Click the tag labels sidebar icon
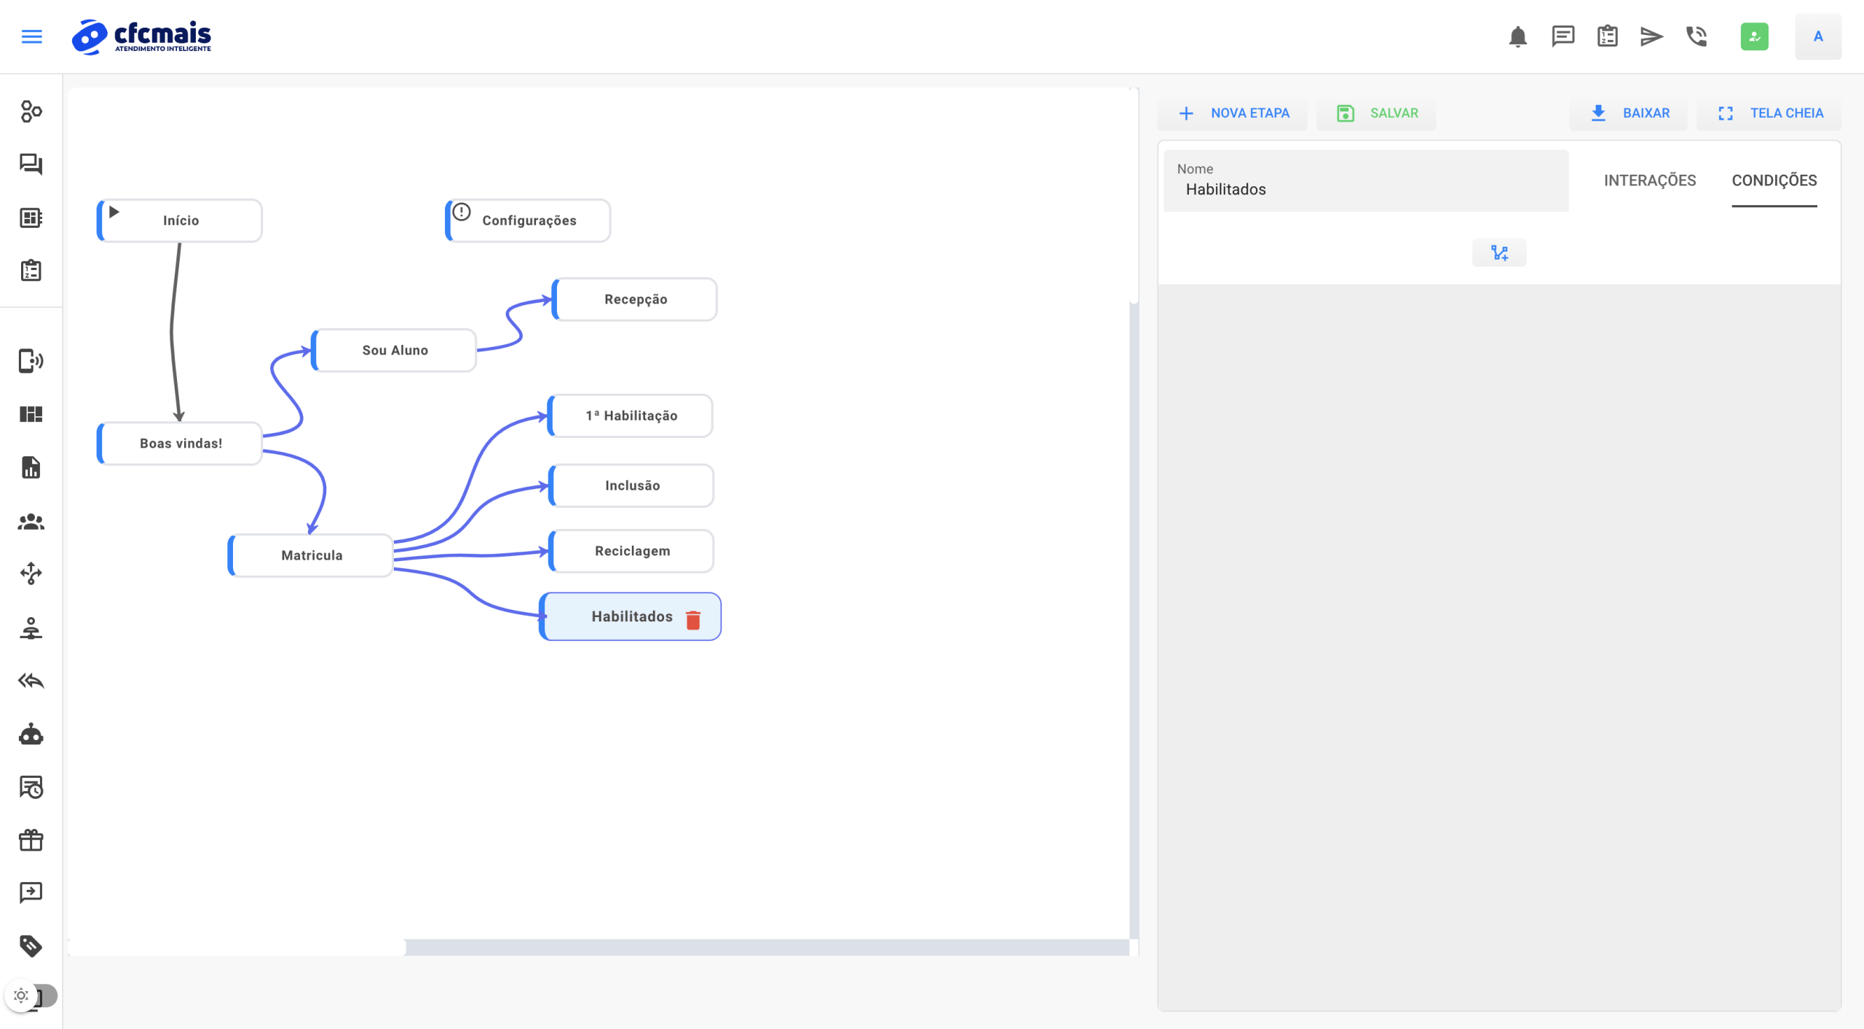Image resolution: width=1864 pixels, height=1029 pixels. pos(31,945)
